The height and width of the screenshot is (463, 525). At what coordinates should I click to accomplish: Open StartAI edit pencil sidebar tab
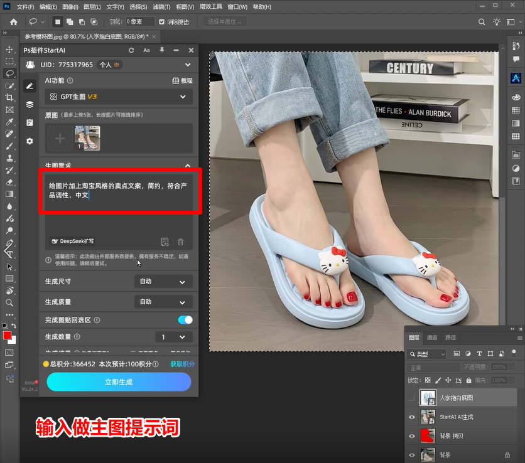[x=30, y=86]
